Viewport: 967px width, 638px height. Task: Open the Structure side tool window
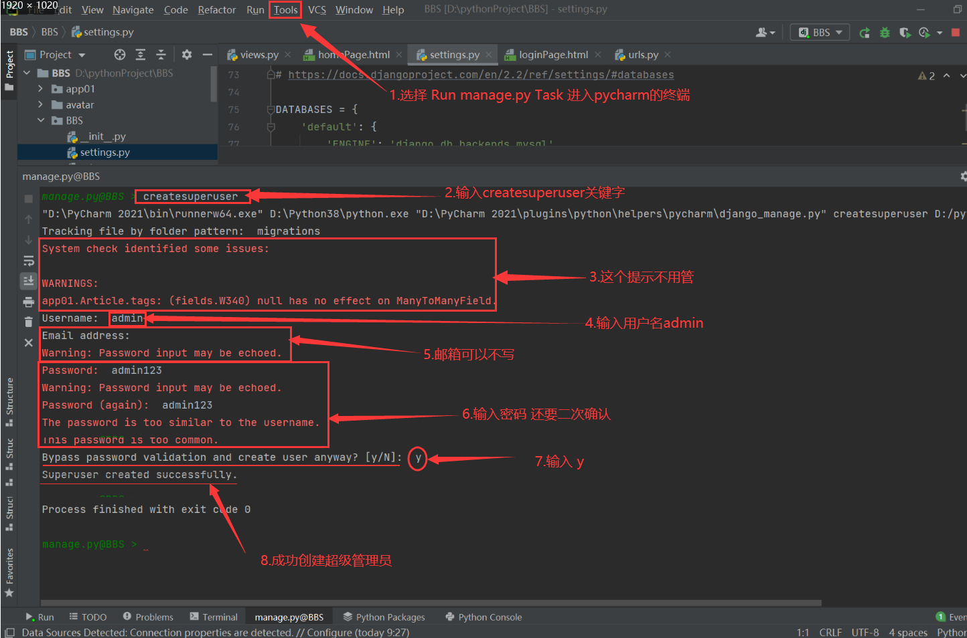9,401
